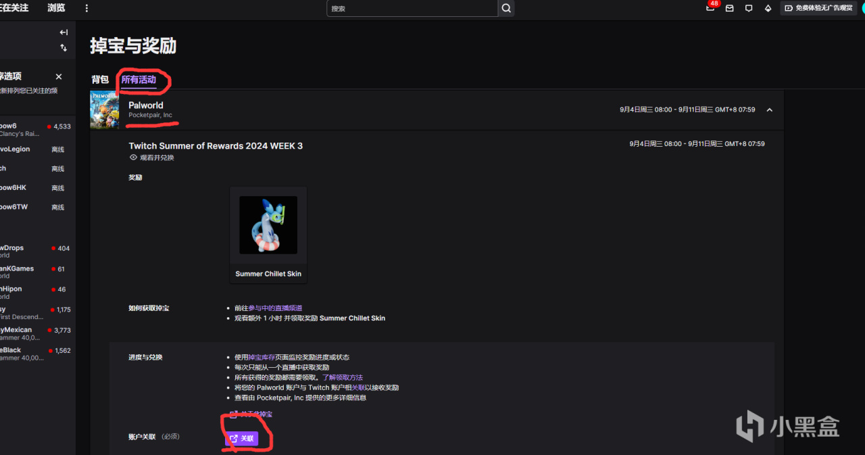The width and height of the screenshot is (865, 455).
Task: Click the user avatar at top right
Action: click(x=862, y=8)
